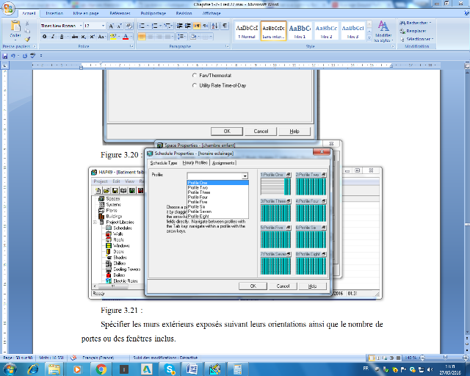The image size is (470, 376).
Task: Open Windows item in Project Libraries
Action: 108,245
